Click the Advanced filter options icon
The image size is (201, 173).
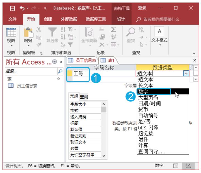point(71,37)
